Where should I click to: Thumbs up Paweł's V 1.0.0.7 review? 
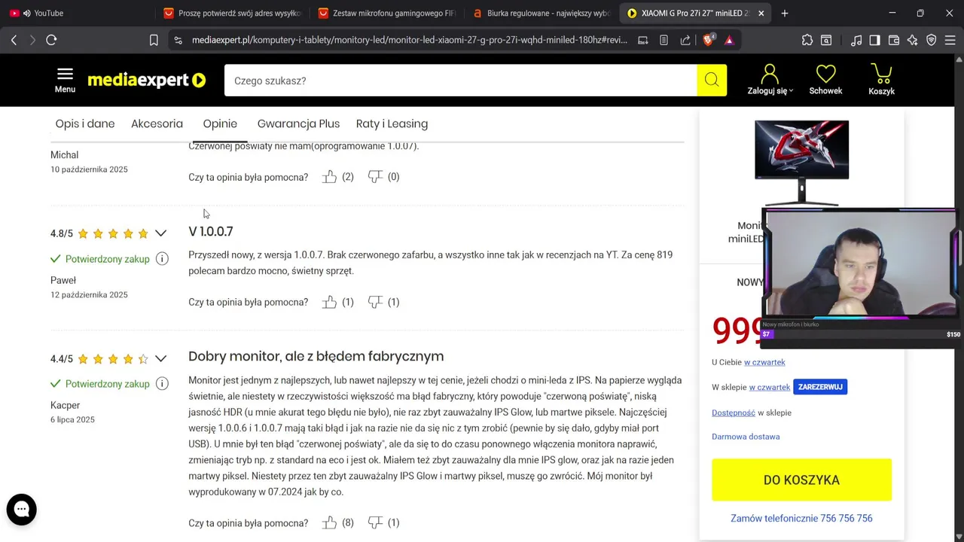pyautogui.click(x=329, y=302)
